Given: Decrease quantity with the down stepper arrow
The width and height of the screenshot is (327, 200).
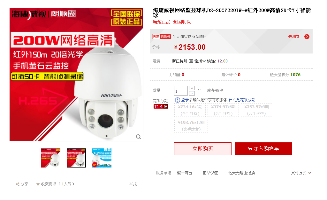Looking at the screenshot, I should coord(192,93).
